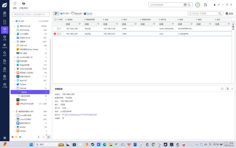Check the box for row 1 192.168.2.200
This screenshot has height=148, width=236.
(58, 29)
